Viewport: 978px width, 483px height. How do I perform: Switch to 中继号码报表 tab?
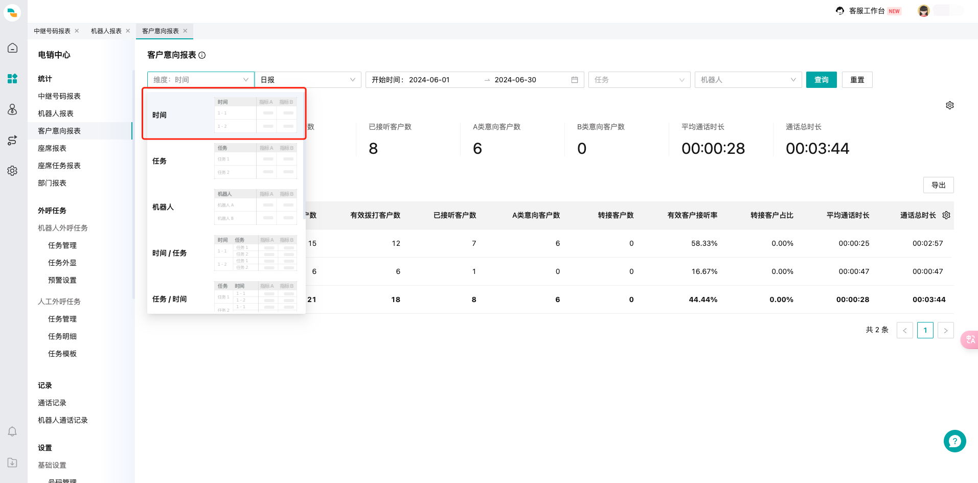[52, 31]
